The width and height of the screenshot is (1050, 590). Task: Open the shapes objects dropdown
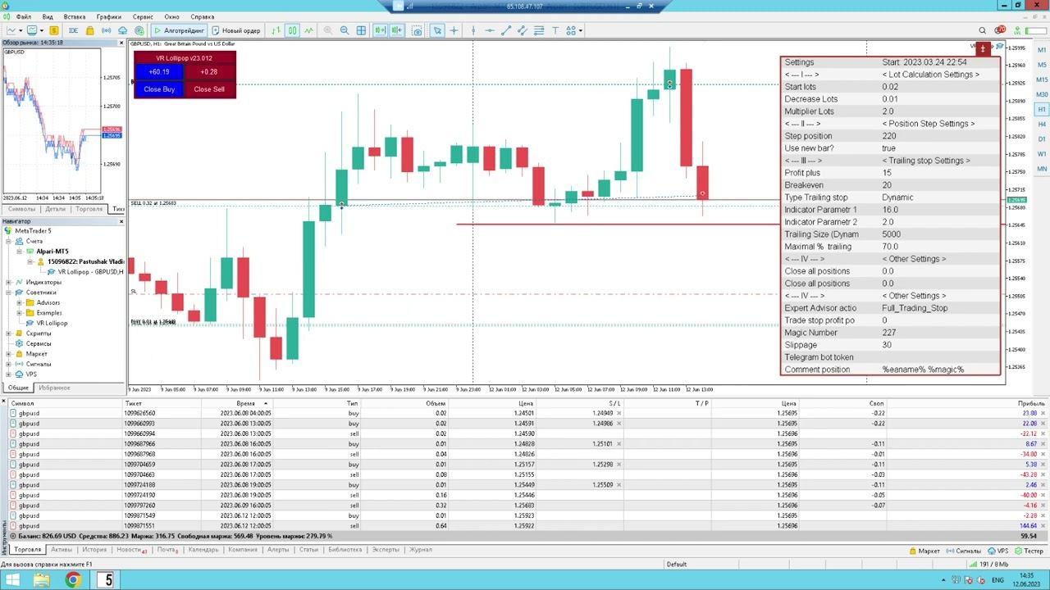coord(573,30)
